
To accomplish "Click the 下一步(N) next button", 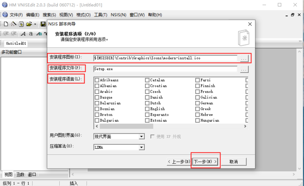I will [x=205, y=162].
